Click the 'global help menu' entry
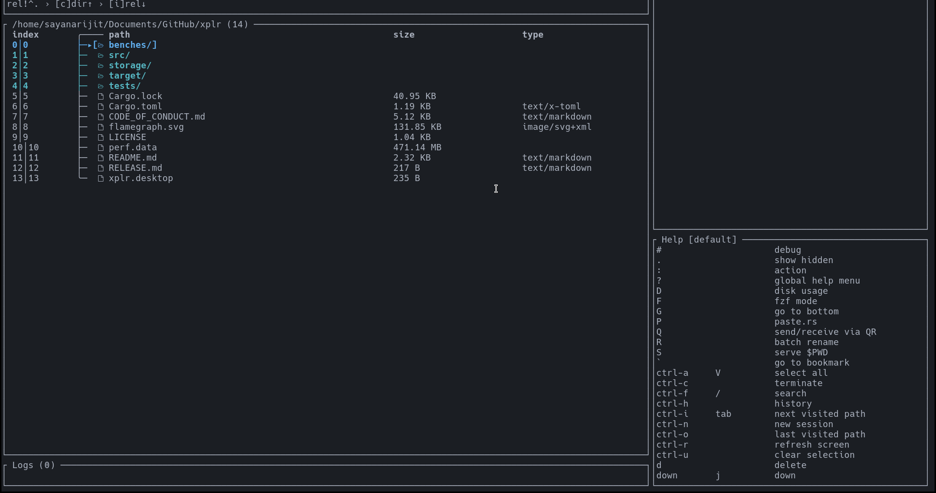Screen dimensions: 936x493 point(817,281)
